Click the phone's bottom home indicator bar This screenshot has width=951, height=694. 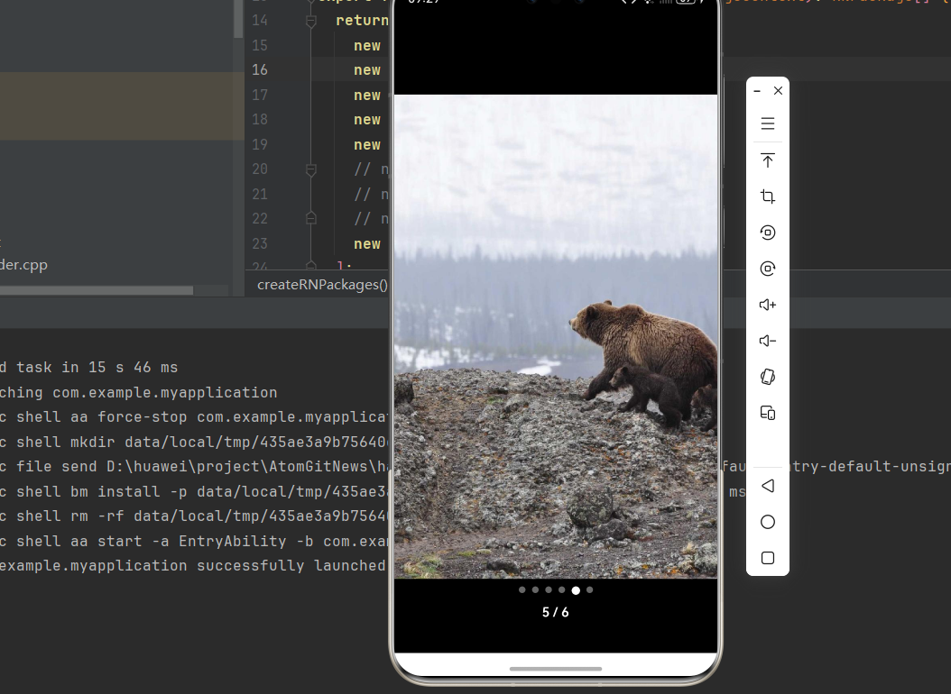(556, 669)
